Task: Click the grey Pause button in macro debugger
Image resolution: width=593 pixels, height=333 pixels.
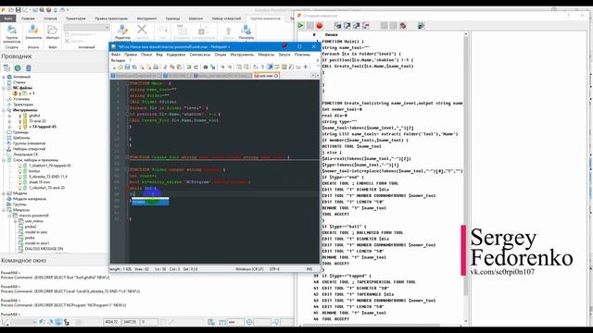Action: point(309,25)
